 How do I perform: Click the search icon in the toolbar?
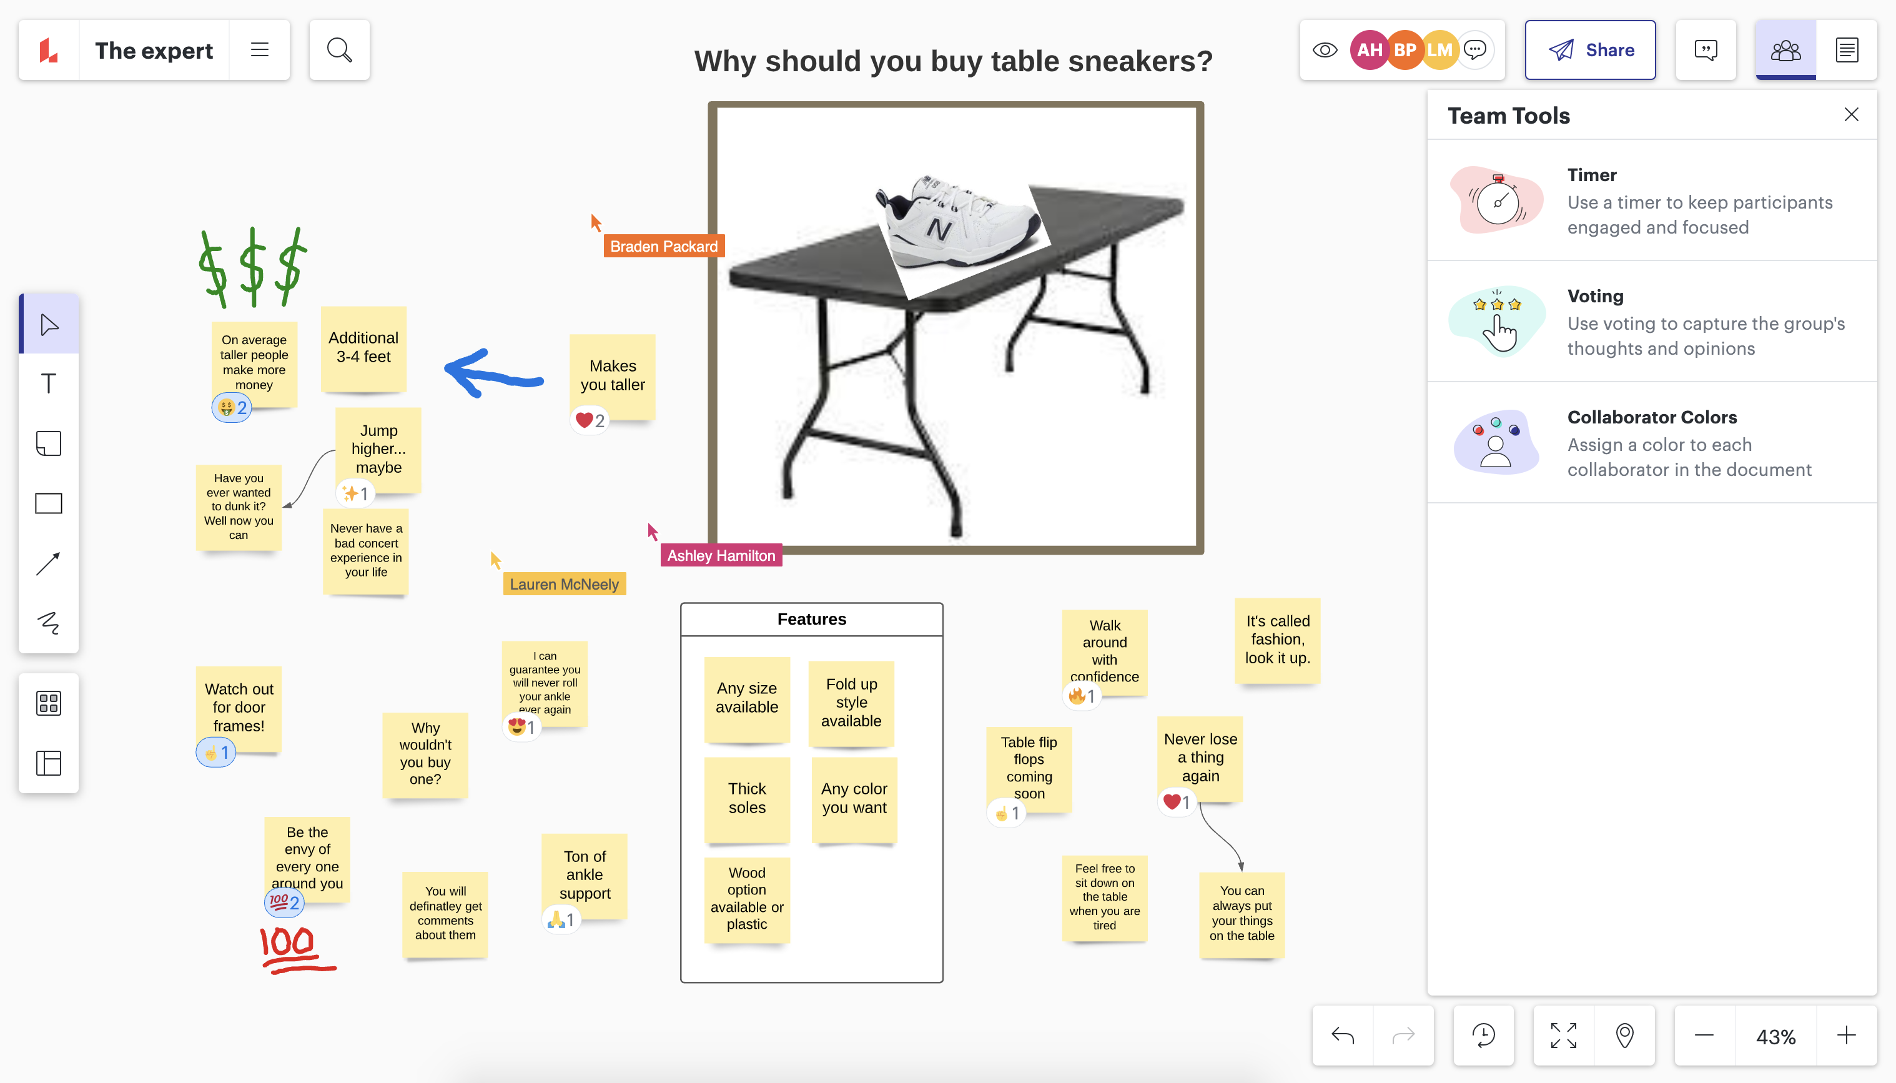click(x=338, y=49)
